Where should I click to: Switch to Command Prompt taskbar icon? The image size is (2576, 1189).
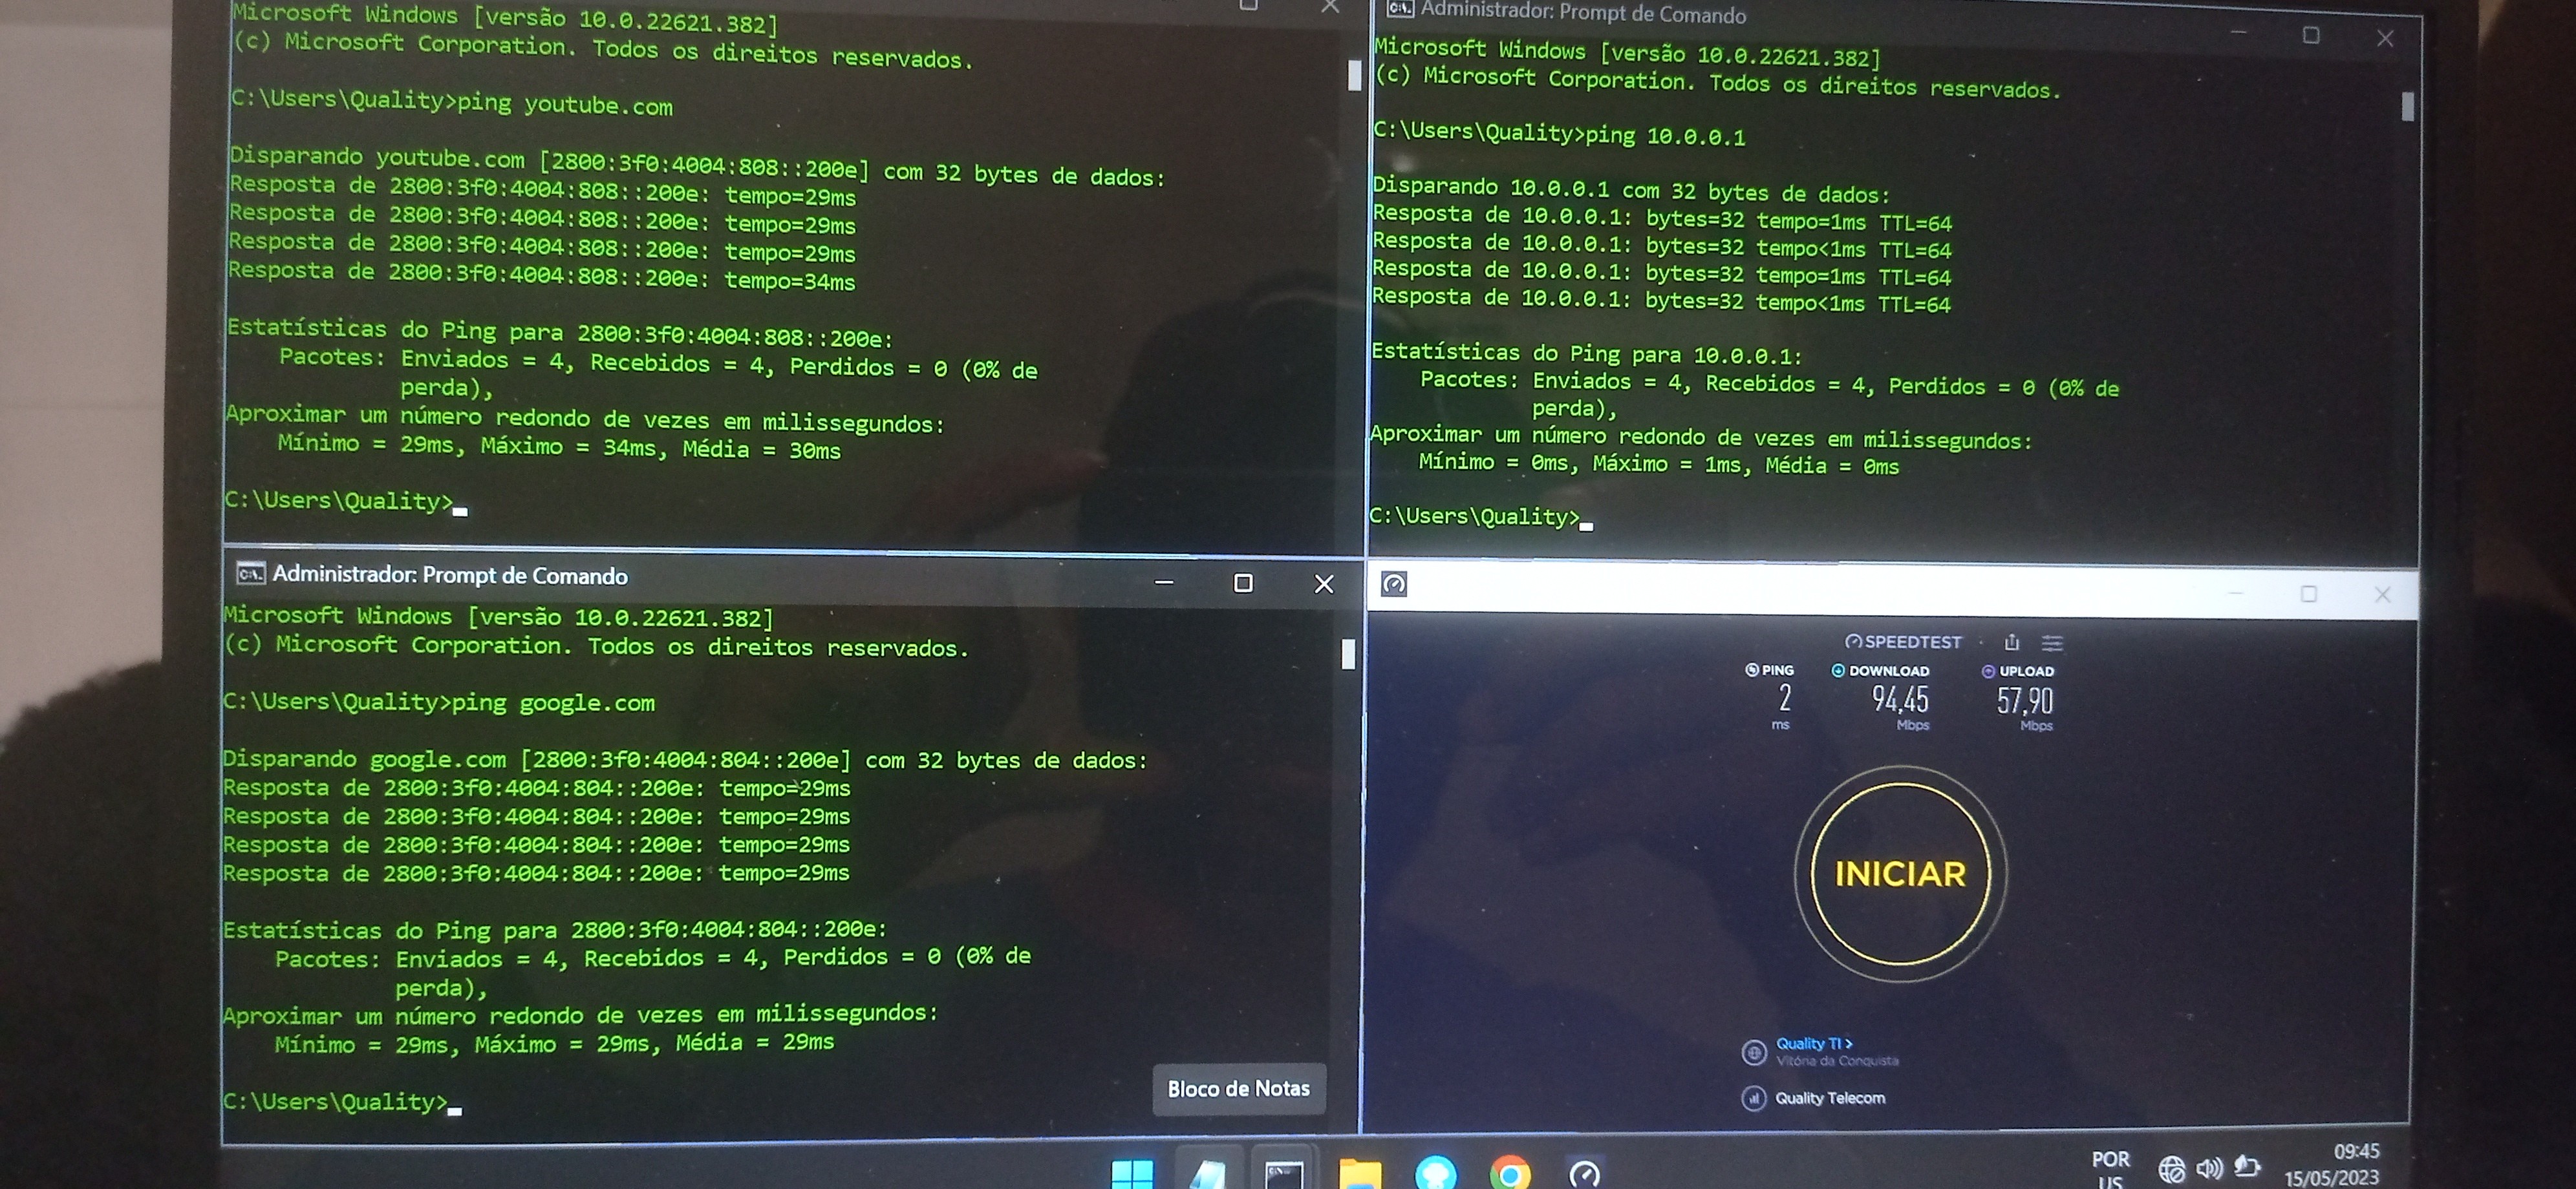(x=1284, y=1174)
